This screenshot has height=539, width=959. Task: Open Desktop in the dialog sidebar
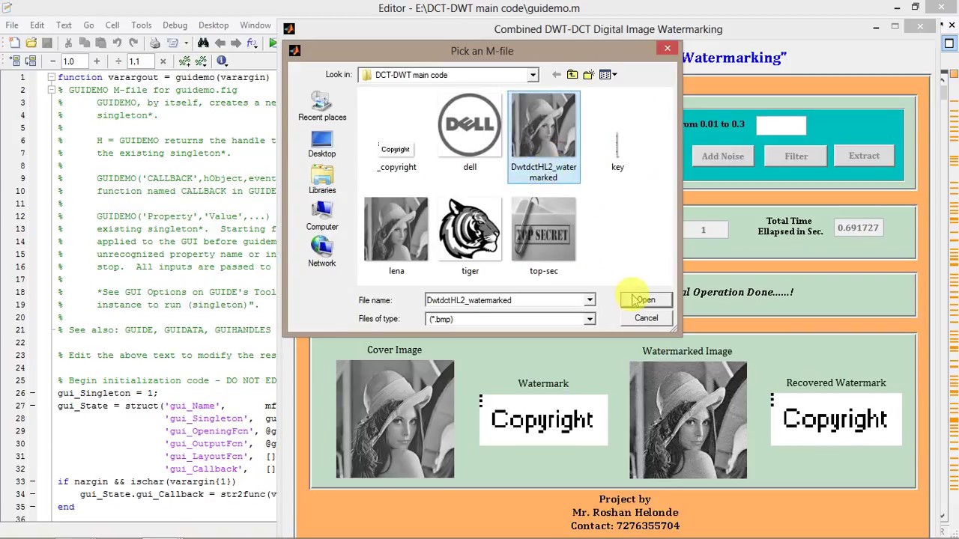pos(322,144)
